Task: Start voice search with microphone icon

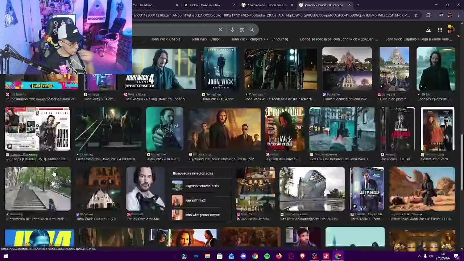Action: (x=232, y=30)
